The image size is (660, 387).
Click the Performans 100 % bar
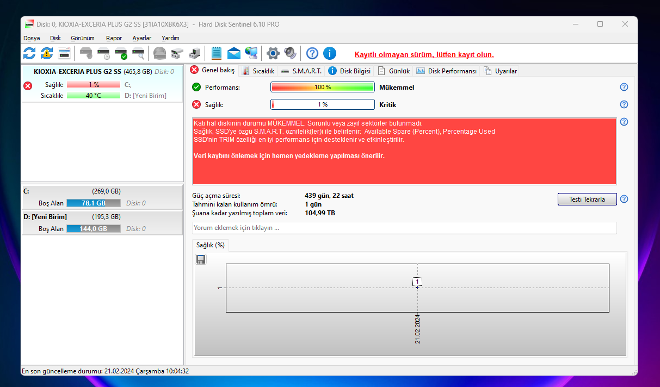323,87
